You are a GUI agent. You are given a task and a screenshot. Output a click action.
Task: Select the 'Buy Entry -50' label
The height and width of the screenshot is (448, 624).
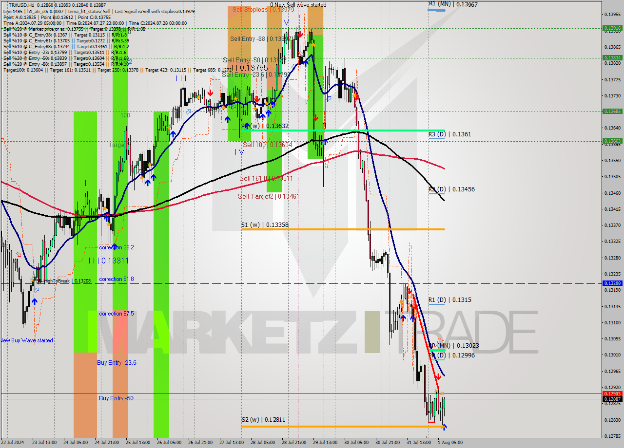[x=116, y=398]
